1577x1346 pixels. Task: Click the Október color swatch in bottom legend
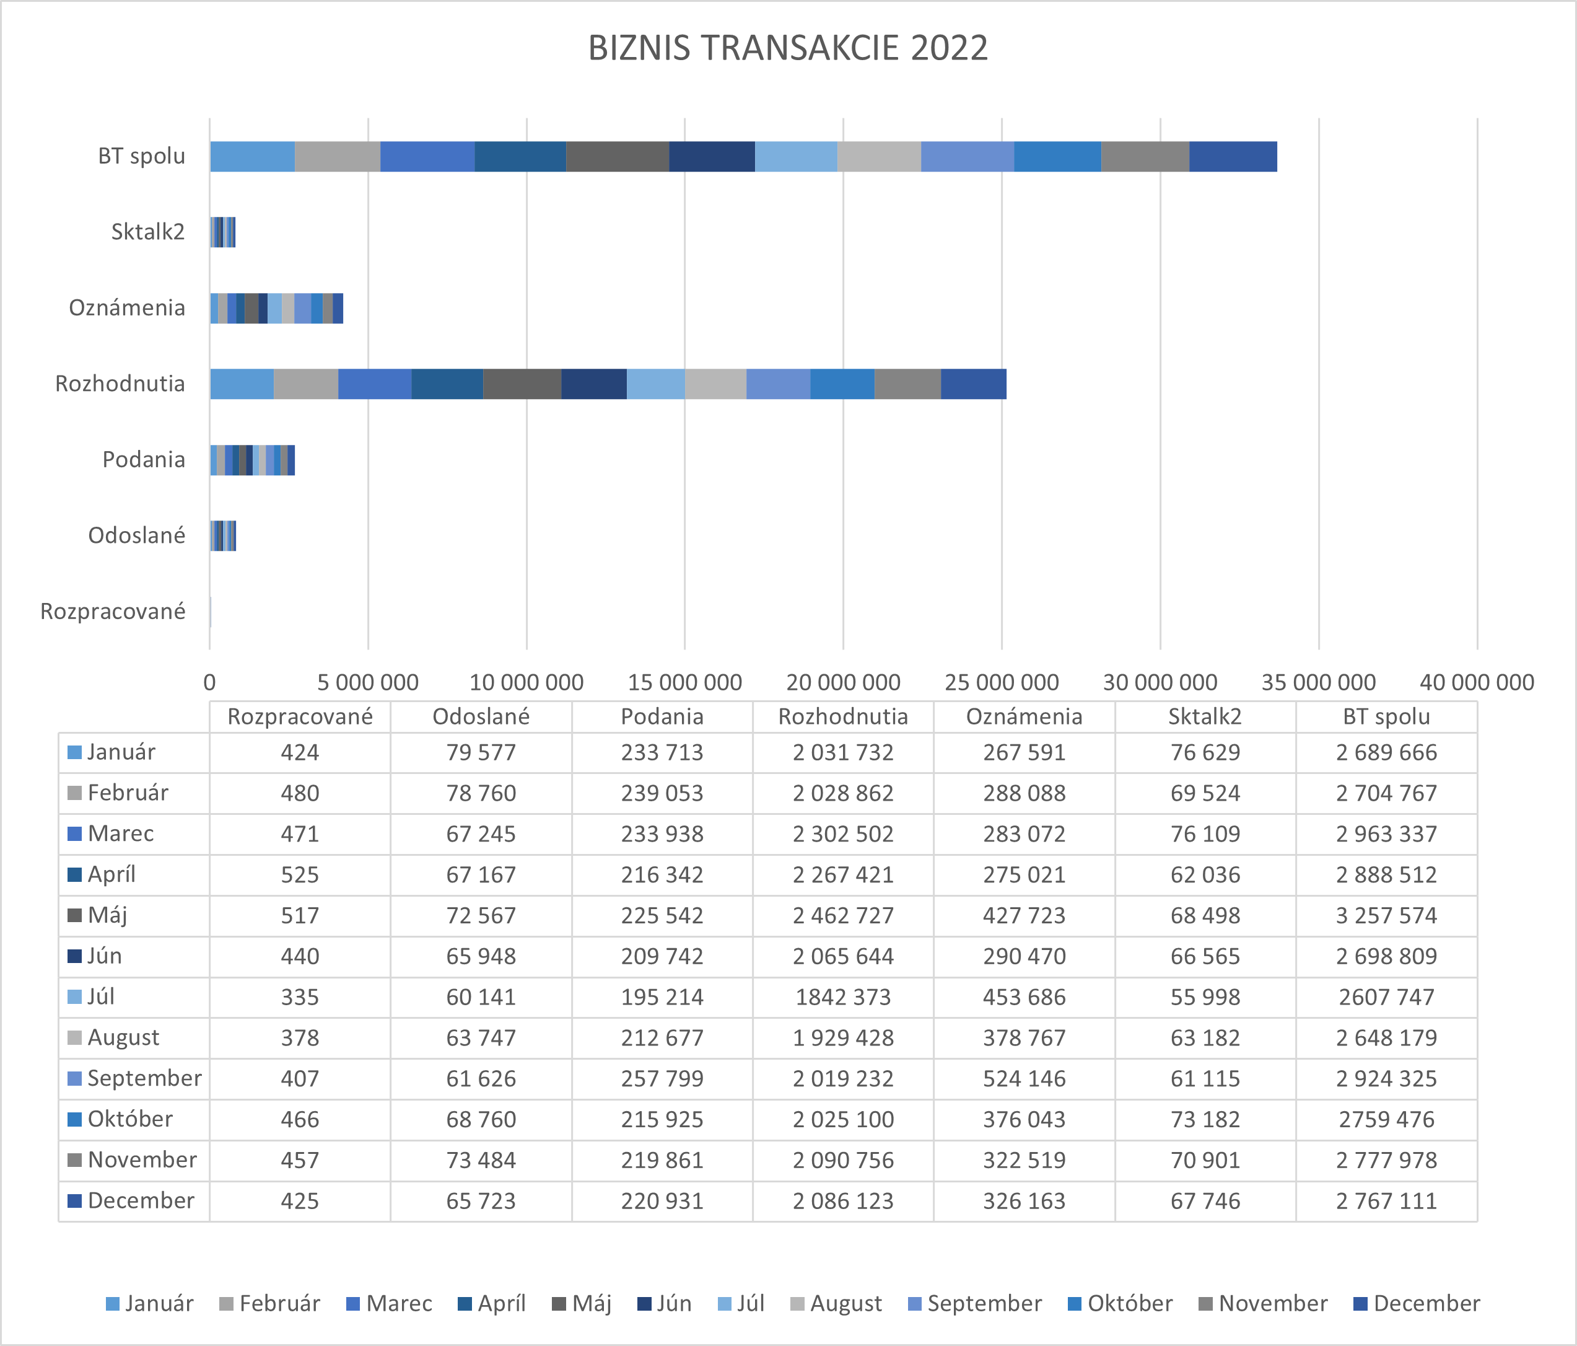pyautogui.click(x=1075, y=1304)
